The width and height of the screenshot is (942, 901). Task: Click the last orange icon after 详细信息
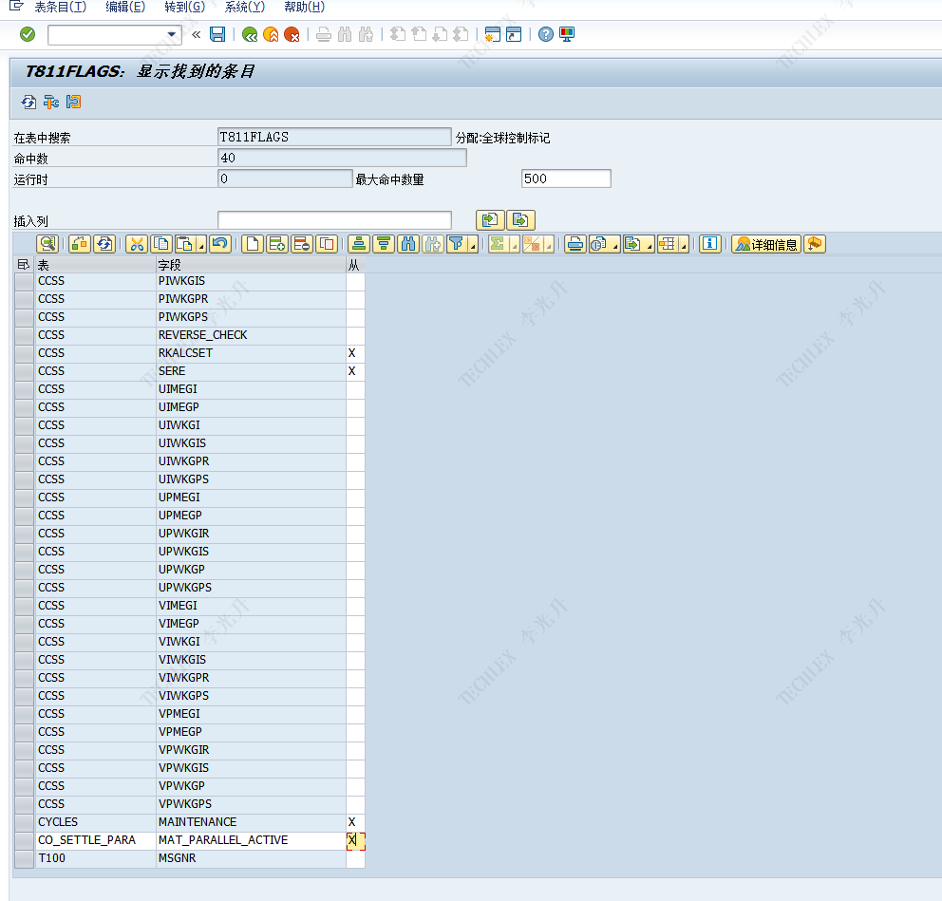[815, 244]
